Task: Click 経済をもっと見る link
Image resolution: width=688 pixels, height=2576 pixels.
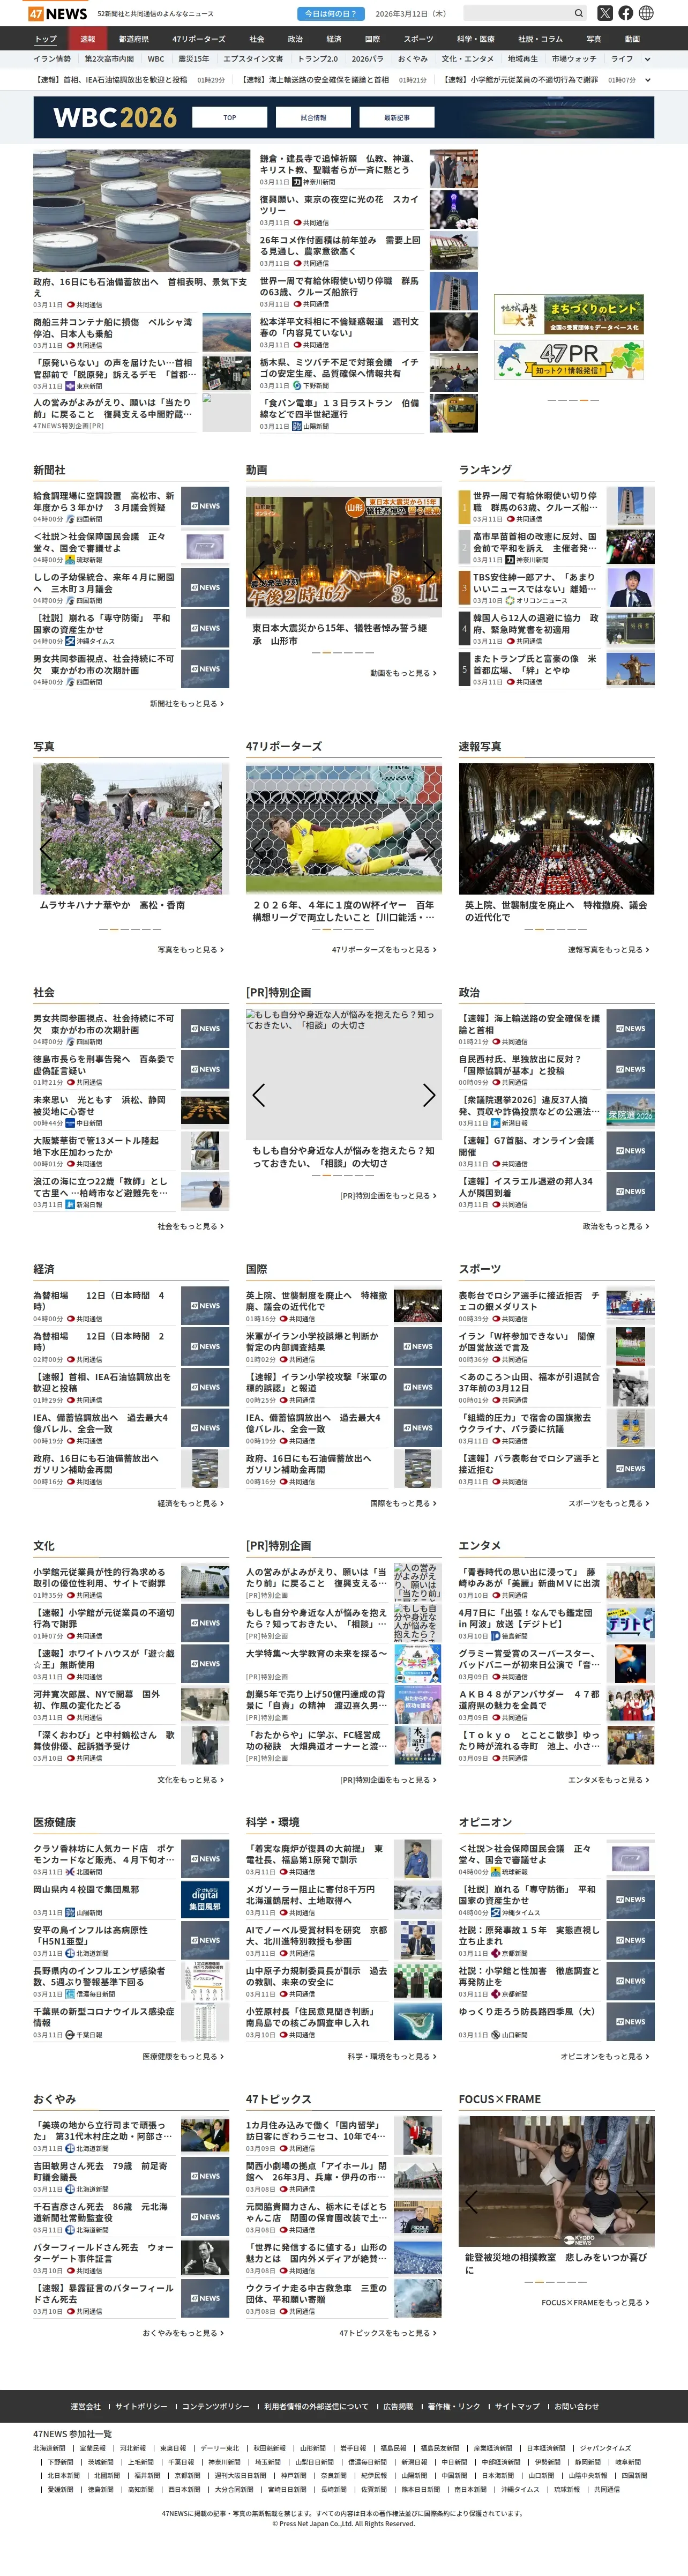Action: [190, 1503]
